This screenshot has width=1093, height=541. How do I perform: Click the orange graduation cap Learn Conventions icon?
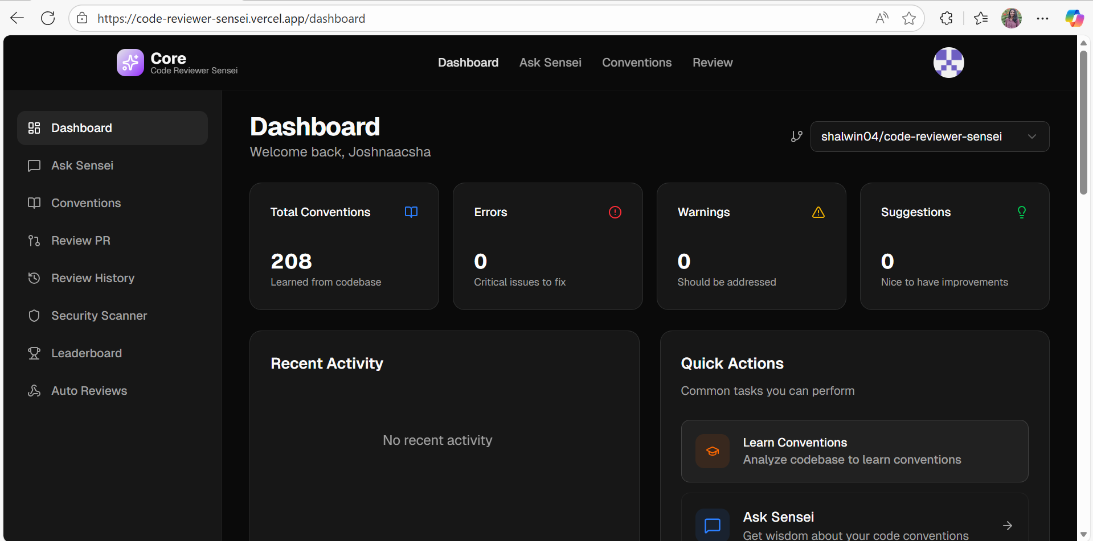[713, 451]
